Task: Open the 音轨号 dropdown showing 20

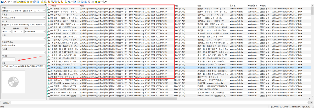Action: click(21, 31)
